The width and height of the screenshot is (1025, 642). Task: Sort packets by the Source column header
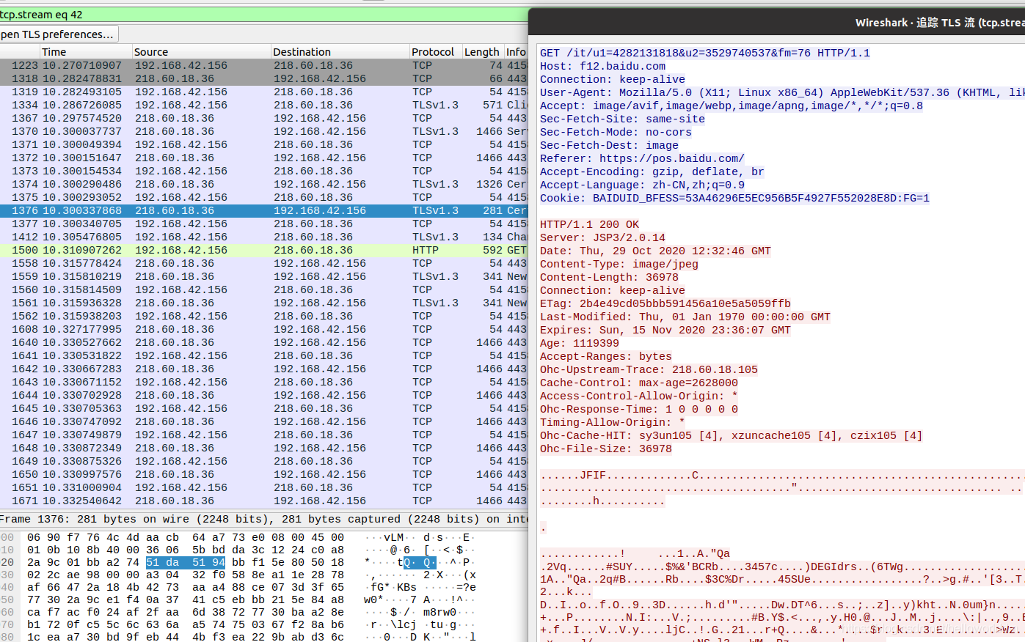coord(201,52)
